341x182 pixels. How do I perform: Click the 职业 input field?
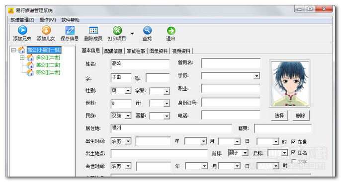click(231, 89)
